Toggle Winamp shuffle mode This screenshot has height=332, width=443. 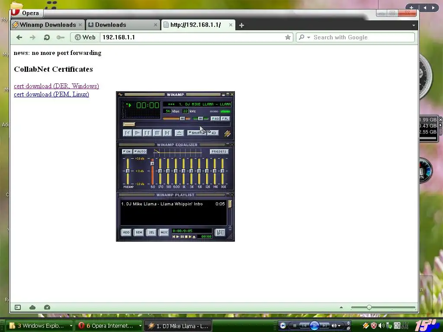(x=197, y=133)
